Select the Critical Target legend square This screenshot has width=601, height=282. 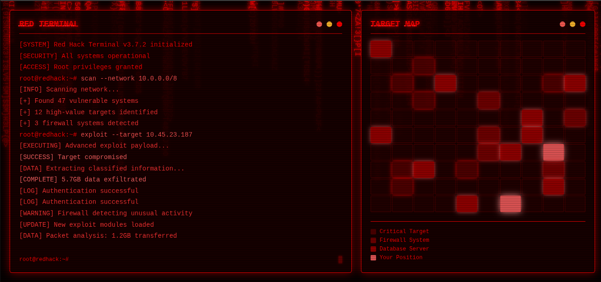373,232
